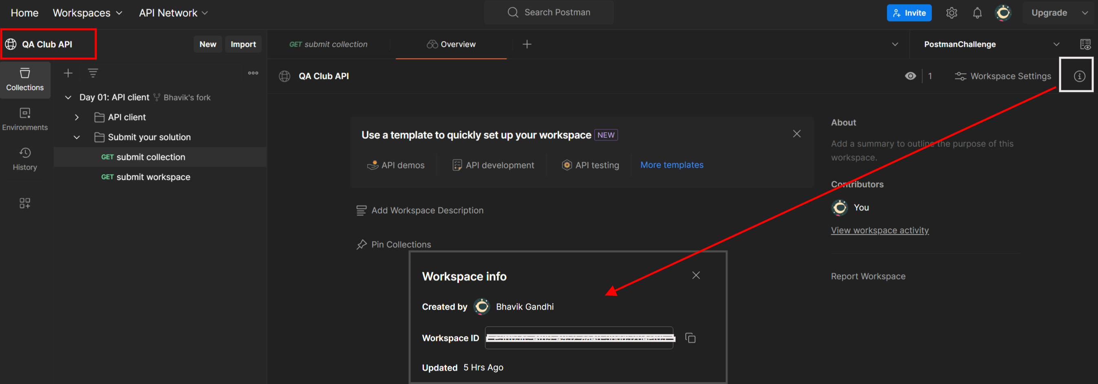
Task: Click the Workspace ID field
Action: click(x=579, y=338)
